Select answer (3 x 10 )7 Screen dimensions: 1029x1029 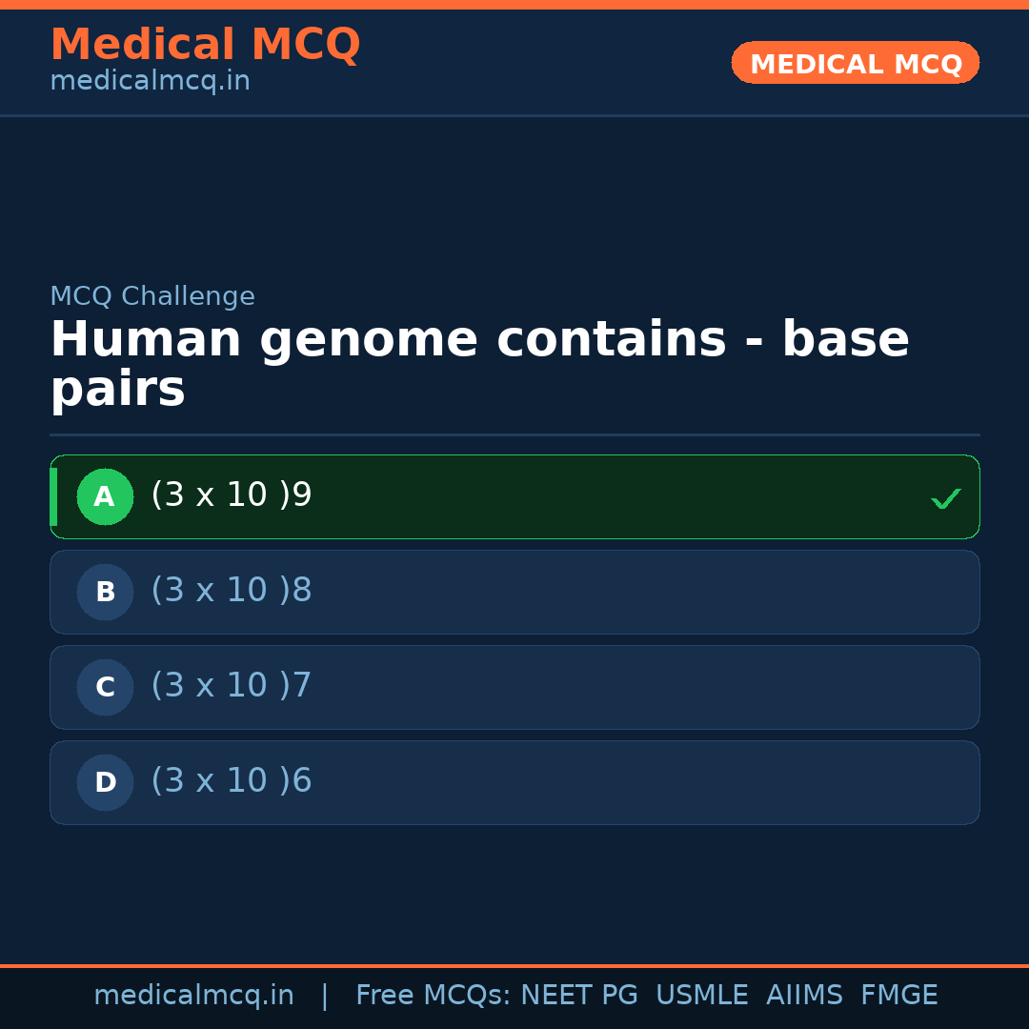pos(232,686)
